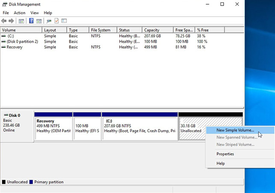
Task: Select the Recovery volume row in list
Action: (x=14, y=47)
